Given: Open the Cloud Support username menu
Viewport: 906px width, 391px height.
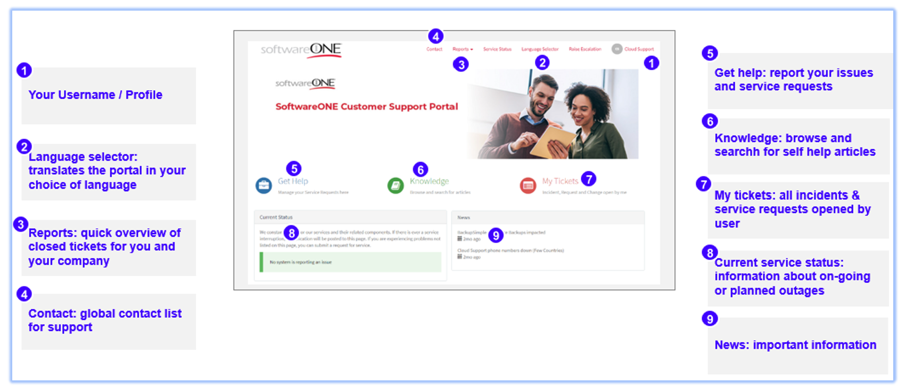Looking at the screenshot, I should [639, 49].
